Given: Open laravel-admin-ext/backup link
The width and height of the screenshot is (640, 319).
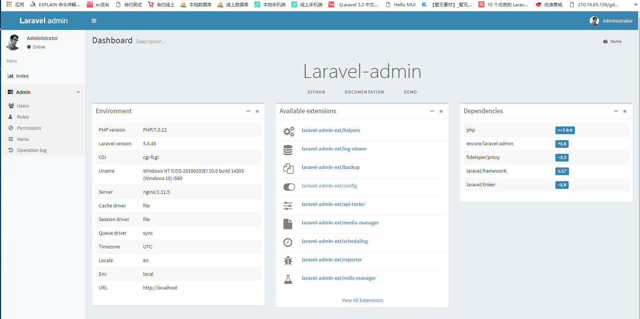Looking at the screenshot, I should pyautogui.click(x=331, y=167).
